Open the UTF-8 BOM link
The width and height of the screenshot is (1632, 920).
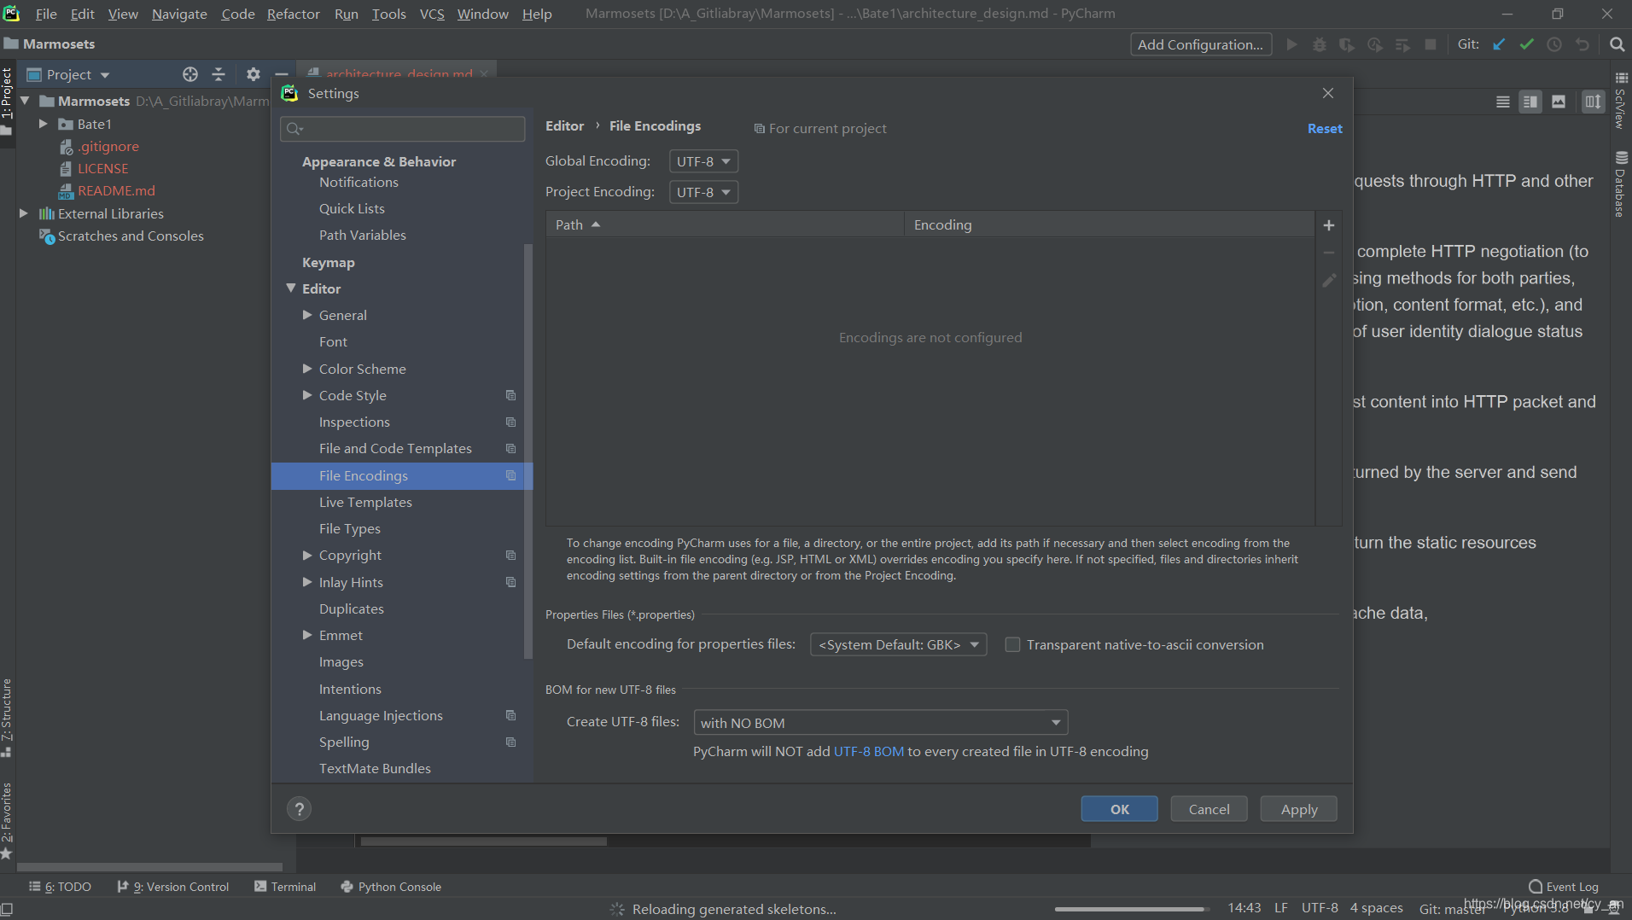point(868,751)
